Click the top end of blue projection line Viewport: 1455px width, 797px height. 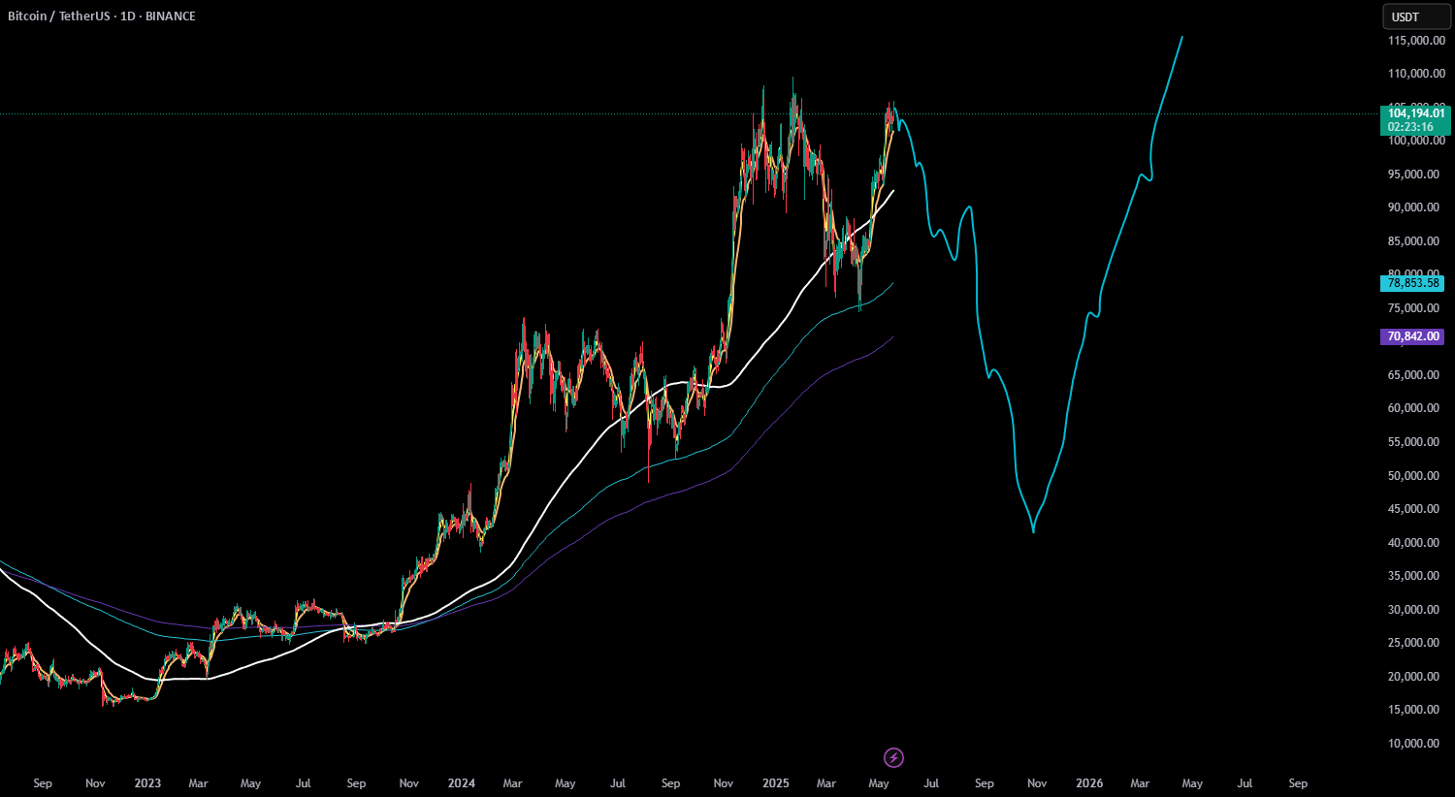click(1181, 38)
